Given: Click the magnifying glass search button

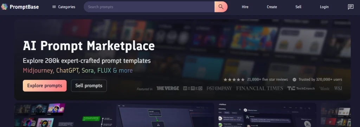Looking at the screenshot, I should (221, 7).
